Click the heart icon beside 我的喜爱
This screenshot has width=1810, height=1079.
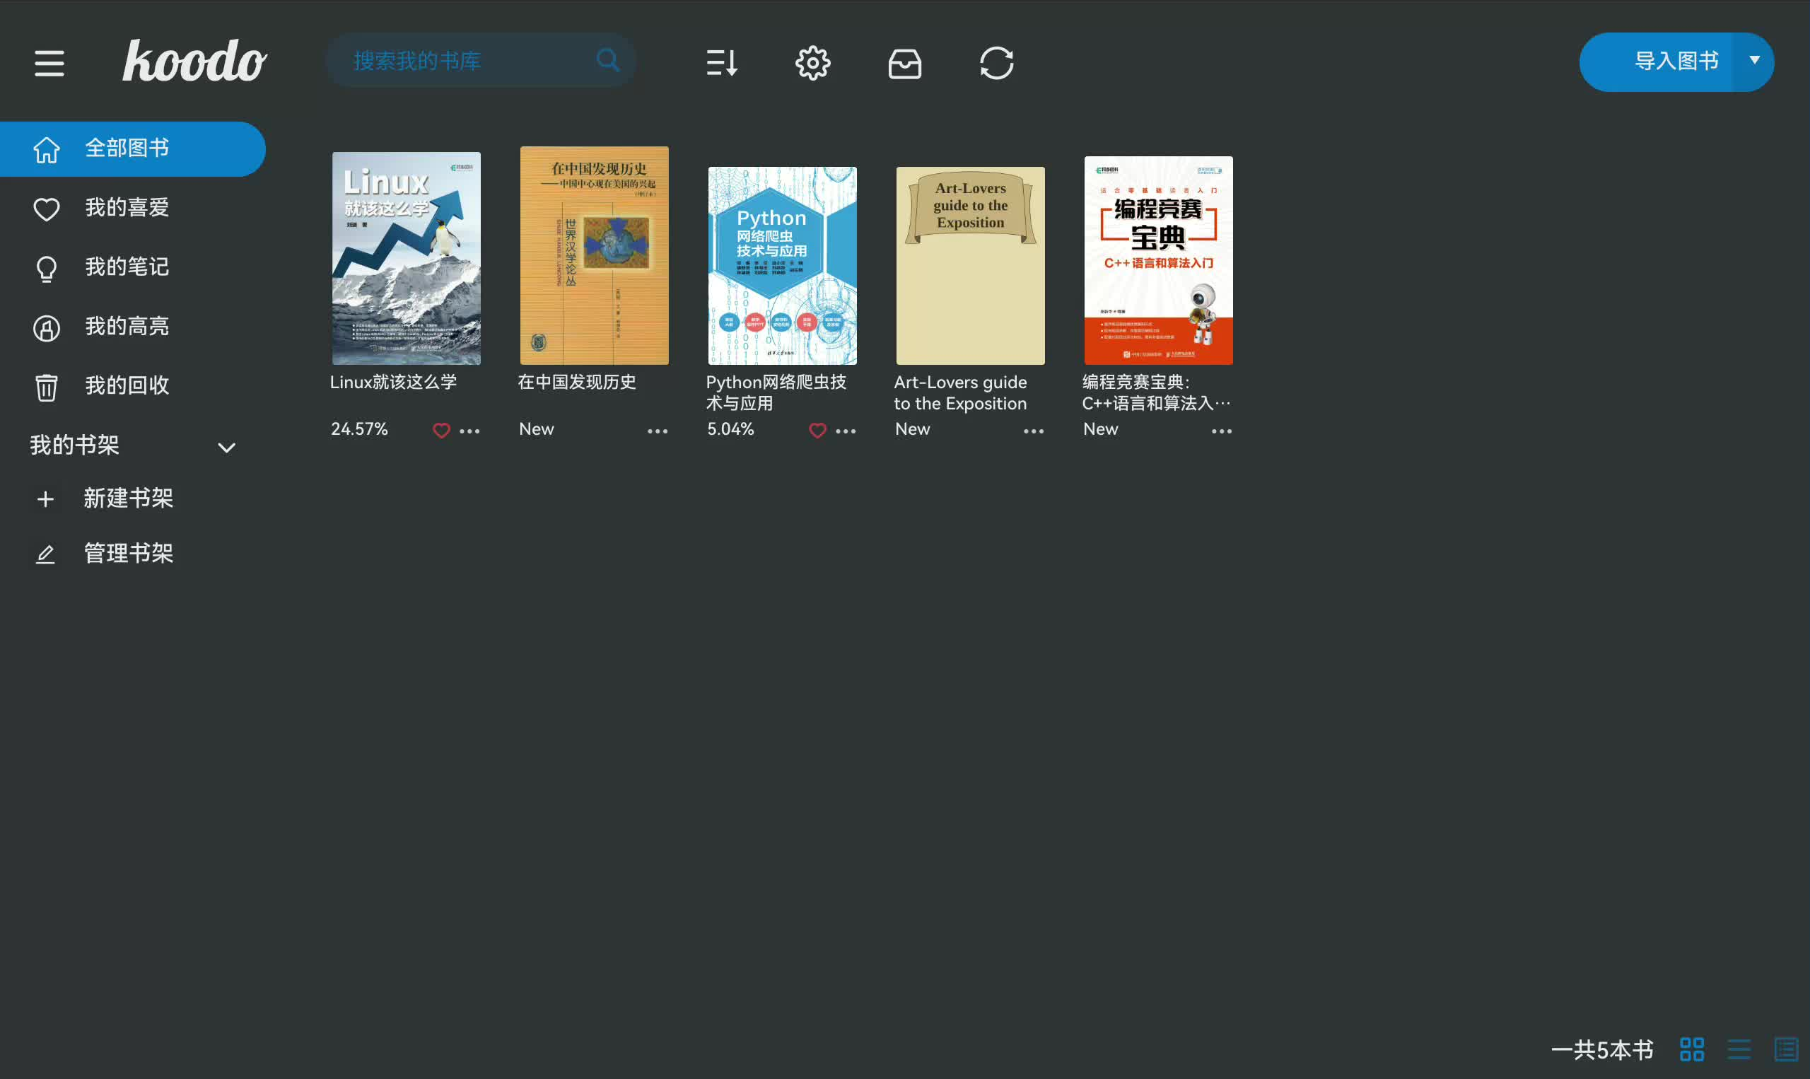point(47,209)
